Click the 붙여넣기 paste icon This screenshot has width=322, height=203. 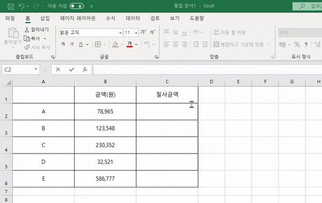(13, 32)
